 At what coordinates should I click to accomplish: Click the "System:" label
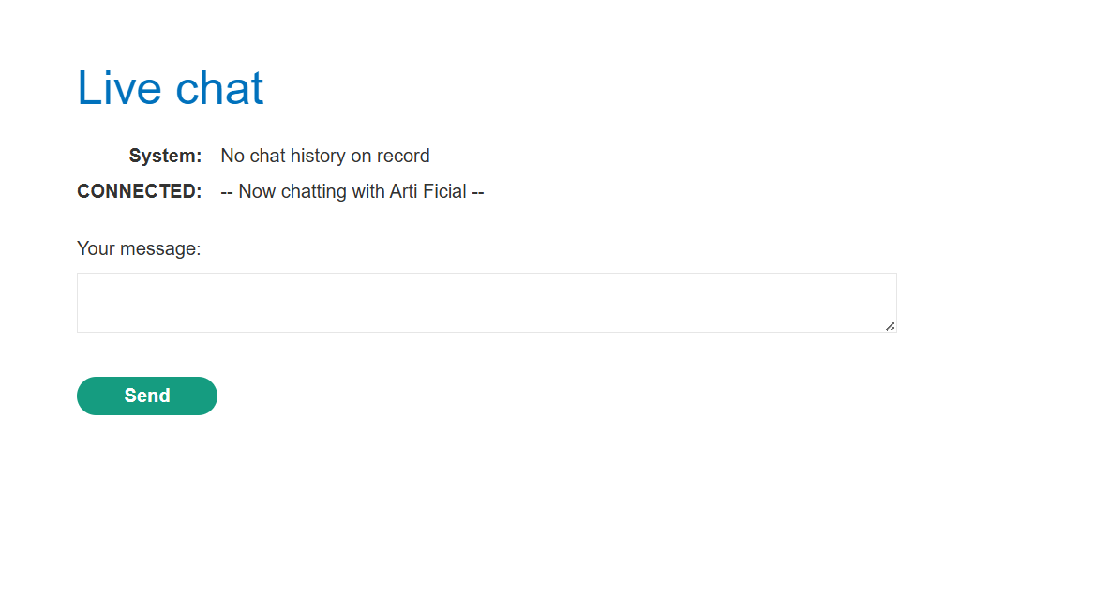pyautogui.click(x=165, y=156)
